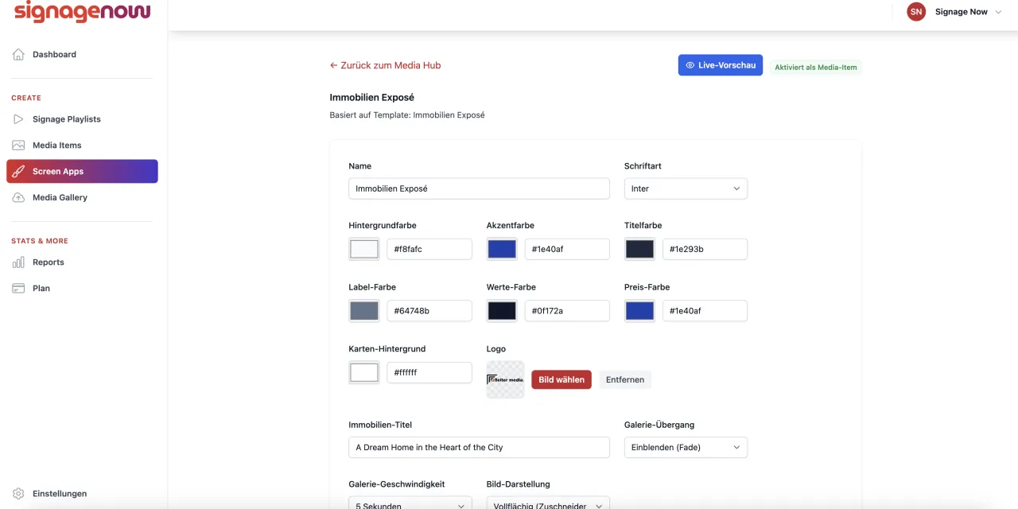Viewport: 1018px width, 509px height.
Task: Click the signagenow logo
Action: point(82,11)
